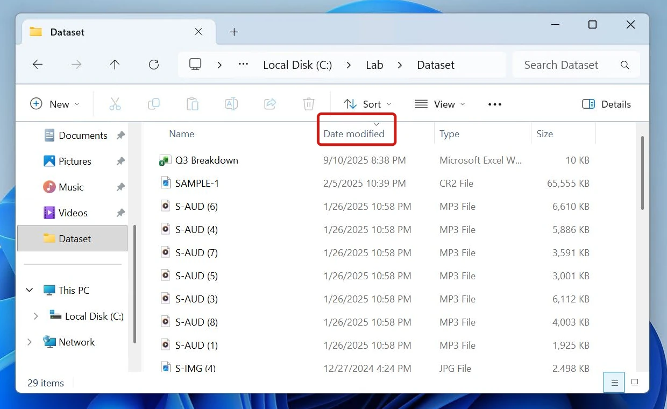This screenshot has width=667, height=409.
Task: Click the PC monitor icon in address bar
Action: [x=195, y=65]
